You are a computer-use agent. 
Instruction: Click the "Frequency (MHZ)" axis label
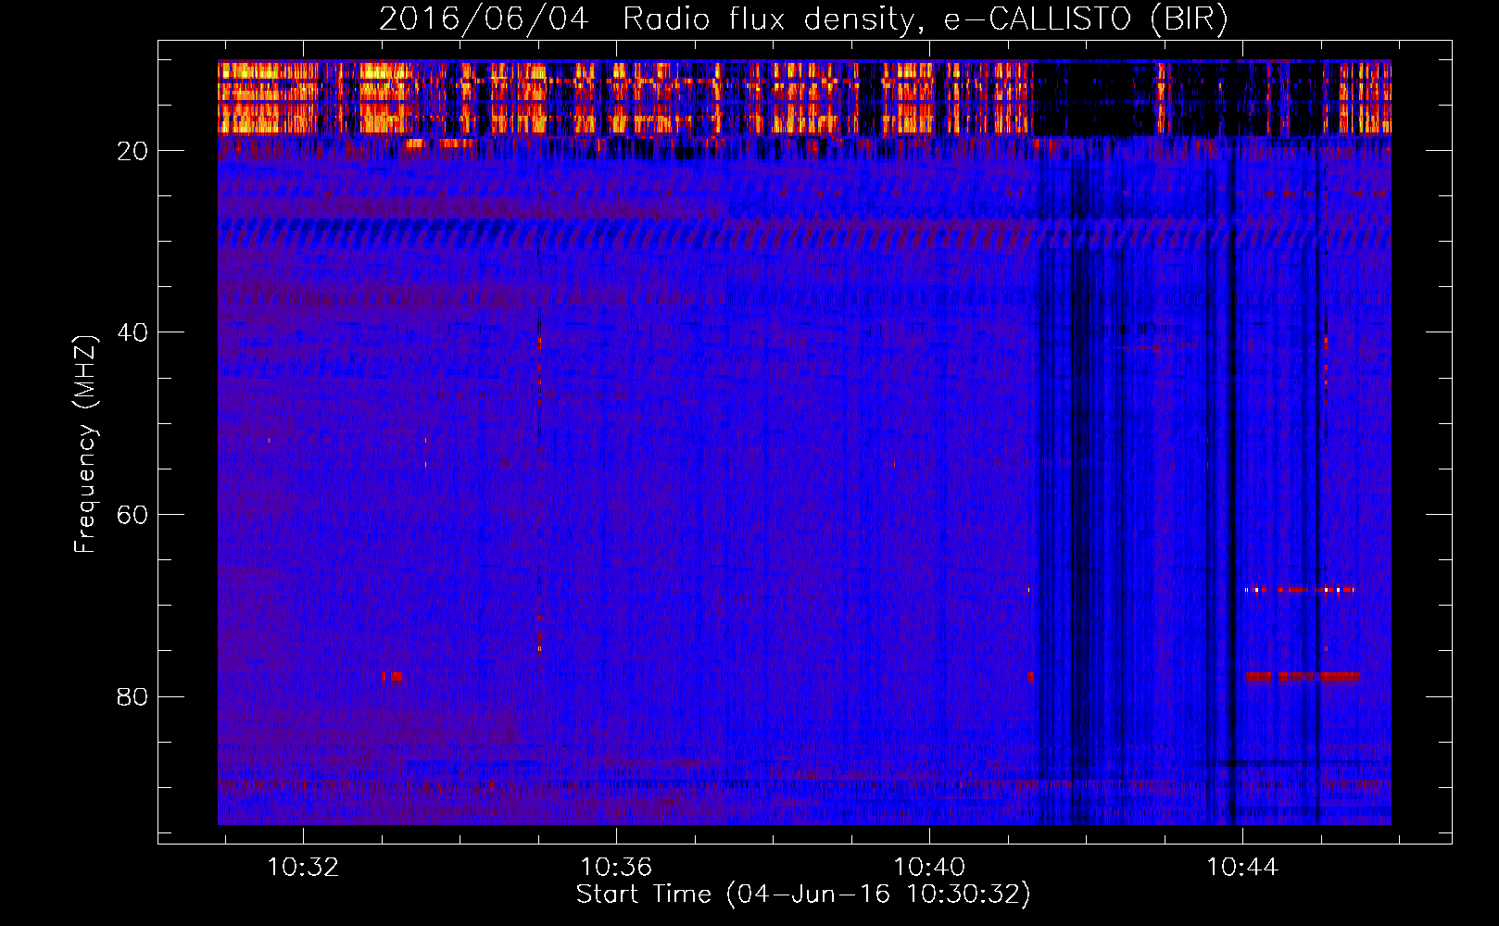click(x=85, y=444)
